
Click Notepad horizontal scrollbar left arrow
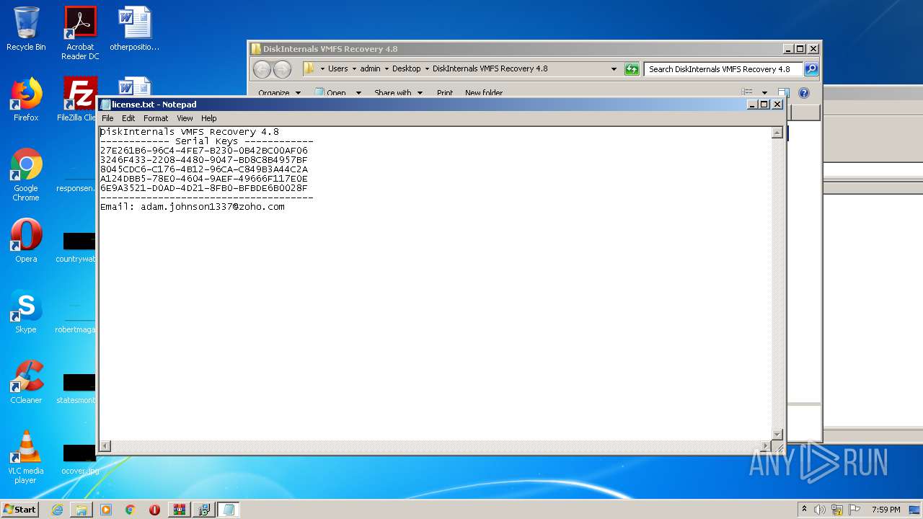pos(105,446)
